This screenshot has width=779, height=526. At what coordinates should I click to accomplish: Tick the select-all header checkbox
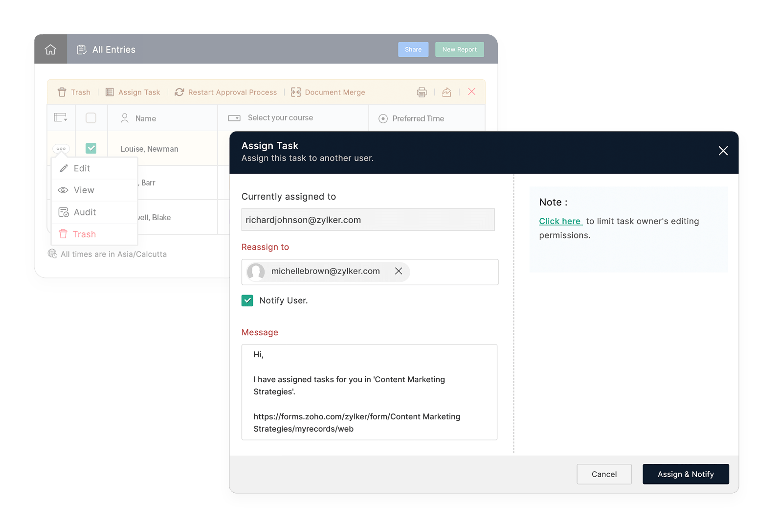coord(91,118)
